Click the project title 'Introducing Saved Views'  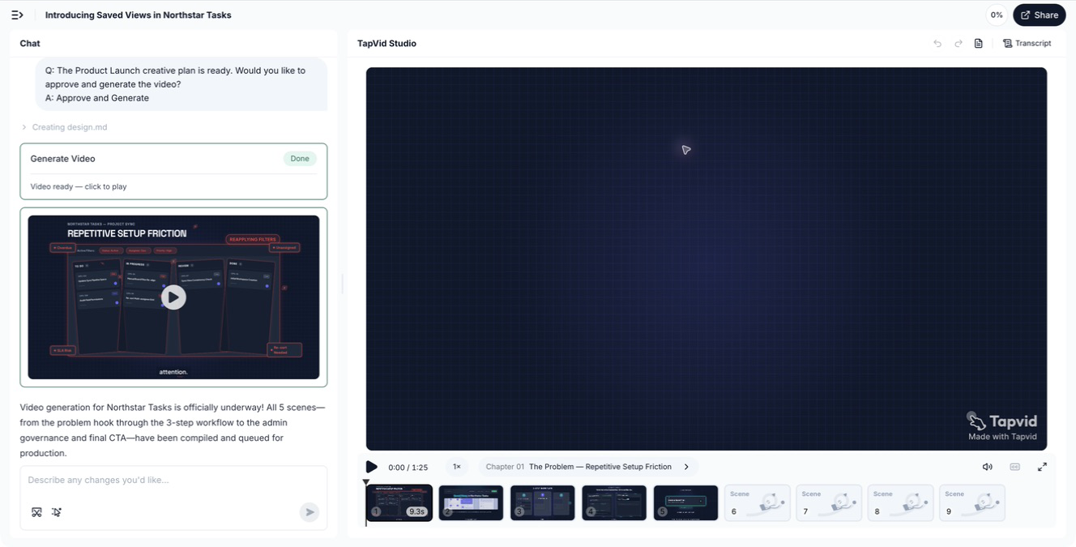point(138,15)
